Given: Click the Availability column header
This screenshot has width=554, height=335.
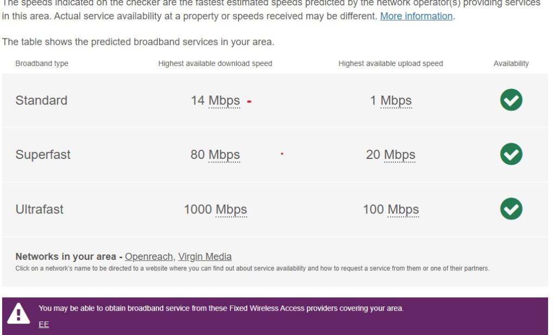Looking at the screenshot, I should click(x=511, y=63).
